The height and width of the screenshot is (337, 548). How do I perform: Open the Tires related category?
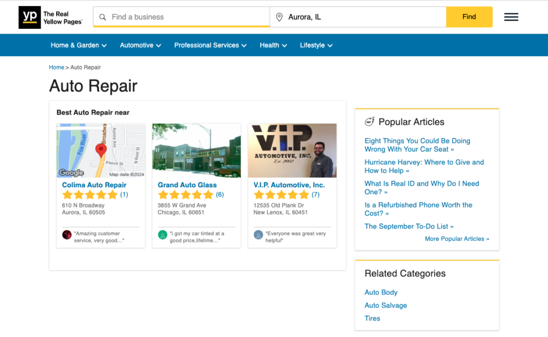pos(372,318)
